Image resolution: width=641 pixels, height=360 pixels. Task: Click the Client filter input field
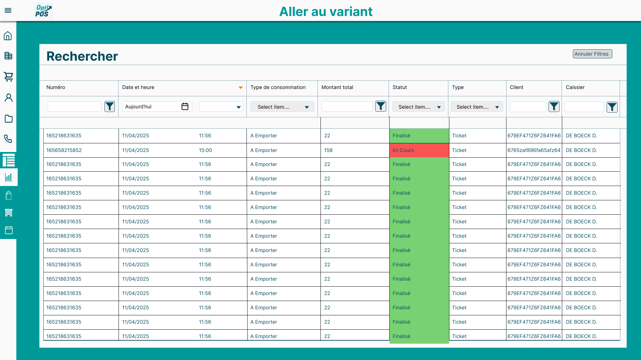click(528, 107)
